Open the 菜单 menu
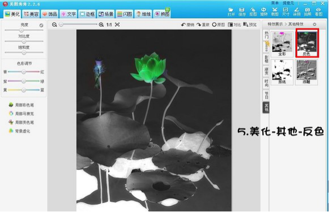 point(275,3)
